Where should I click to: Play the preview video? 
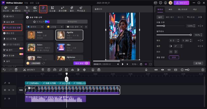coord(123,64)
